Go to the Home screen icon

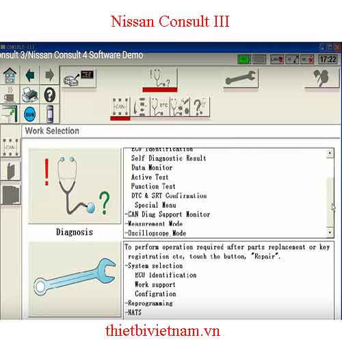[x=10, y=75]
